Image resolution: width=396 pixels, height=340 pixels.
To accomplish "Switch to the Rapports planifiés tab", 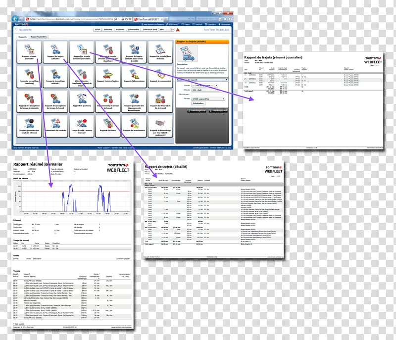I will (x=39, y=37).
